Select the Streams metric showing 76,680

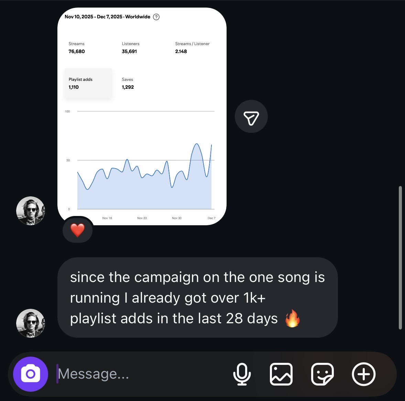(76, 47)
